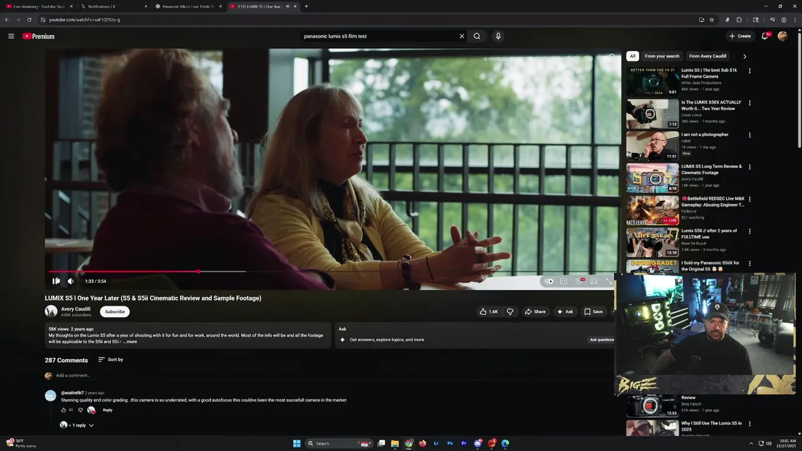The width and height of the screenshot is (802, 451).
Task: Switch to theater mode in the player
Action: (594, 281)
